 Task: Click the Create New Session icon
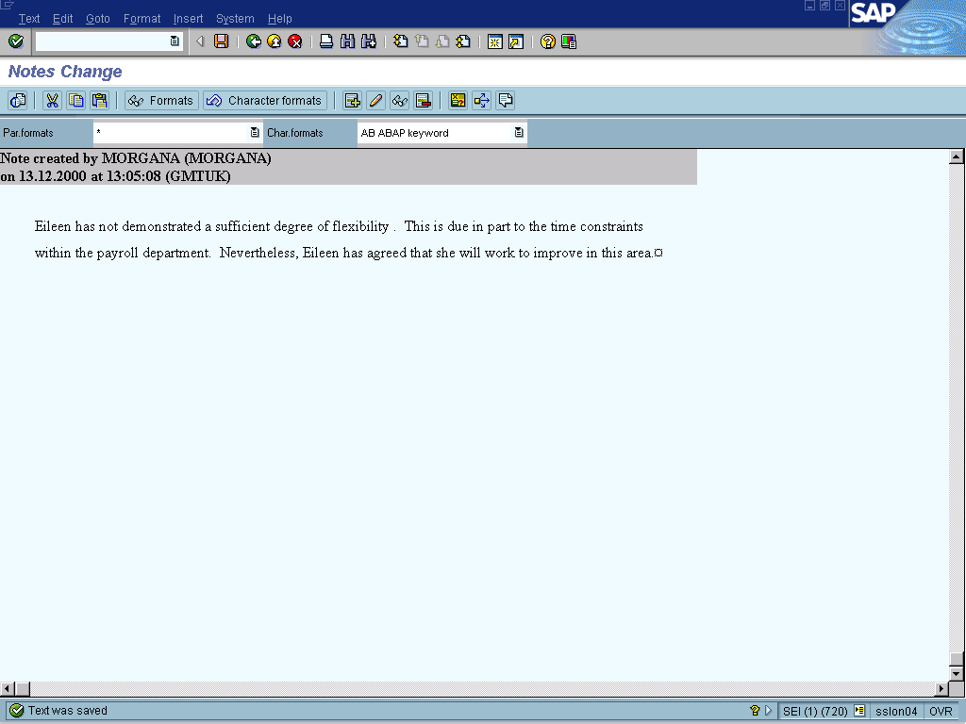494,41
